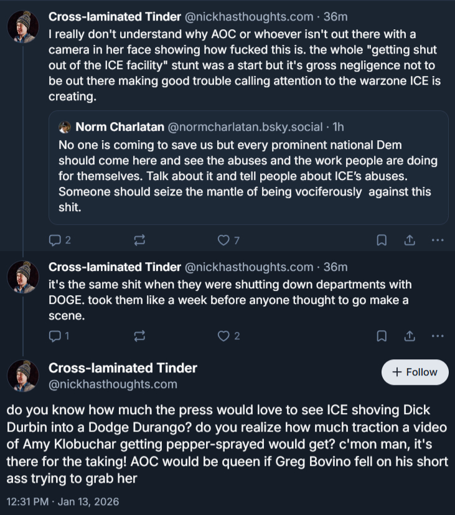Bookmark the first post in thread
The height and width of the screenshot is (515, 455).
pyautogui.click(x=382, y=240)
